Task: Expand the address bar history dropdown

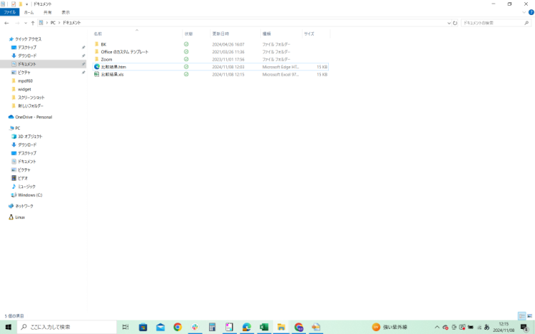Action: (x=449, y=23)
